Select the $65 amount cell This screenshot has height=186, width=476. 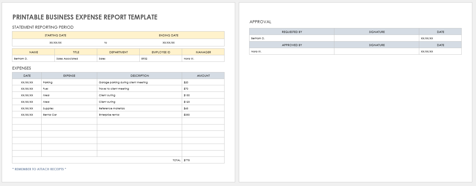tap(203, 108)
